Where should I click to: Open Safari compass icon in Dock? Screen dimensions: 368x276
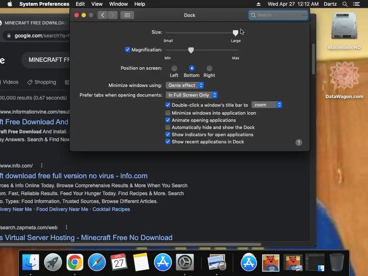point(97,262)
